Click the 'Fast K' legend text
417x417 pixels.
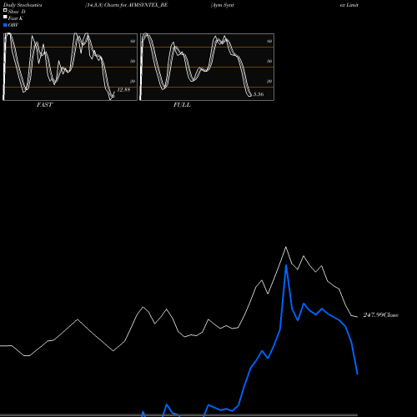[x=16, y=18]
